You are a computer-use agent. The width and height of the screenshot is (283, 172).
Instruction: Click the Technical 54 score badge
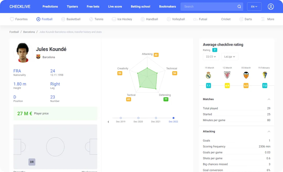tap(175, 73)
